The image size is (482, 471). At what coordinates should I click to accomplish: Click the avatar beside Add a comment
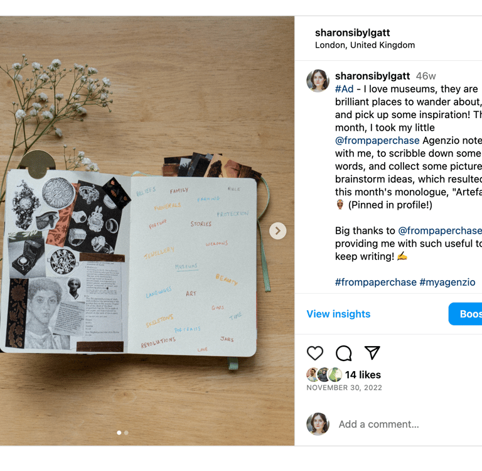[318, 424]
